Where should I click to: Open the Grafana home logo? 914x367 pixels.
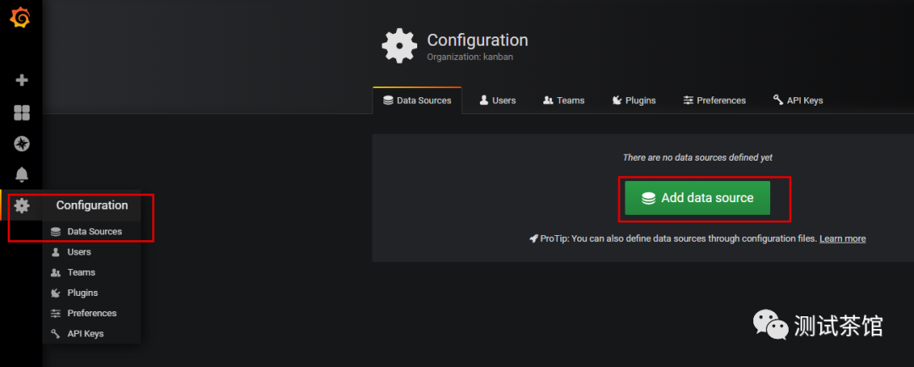pos(20,18)
